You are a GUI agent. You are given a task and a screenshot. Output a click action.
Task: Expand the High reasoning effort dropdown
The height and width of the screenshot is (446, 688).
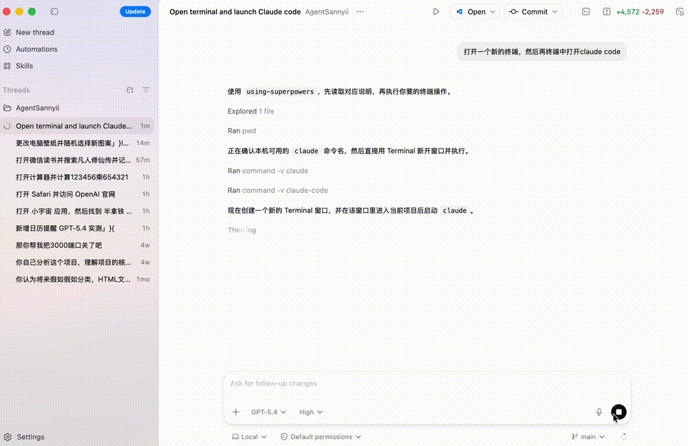coord(310,412)
